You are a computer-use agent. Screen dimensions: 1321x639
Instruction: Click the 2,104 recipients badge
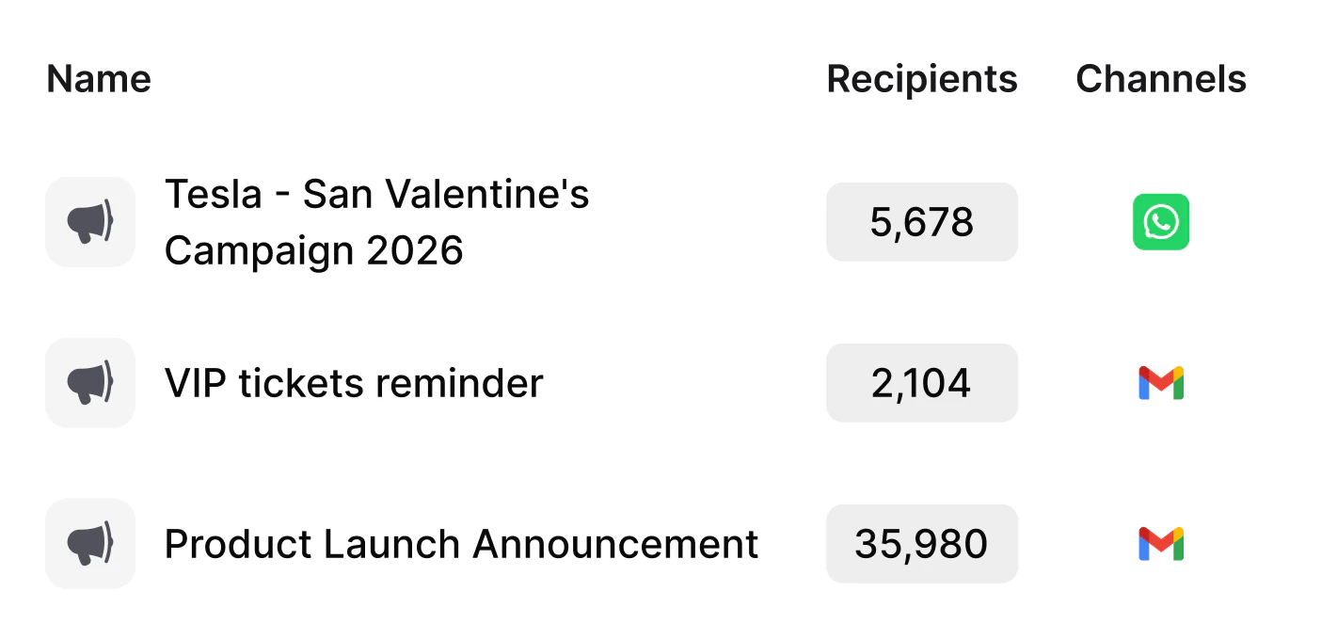[921, 382]
